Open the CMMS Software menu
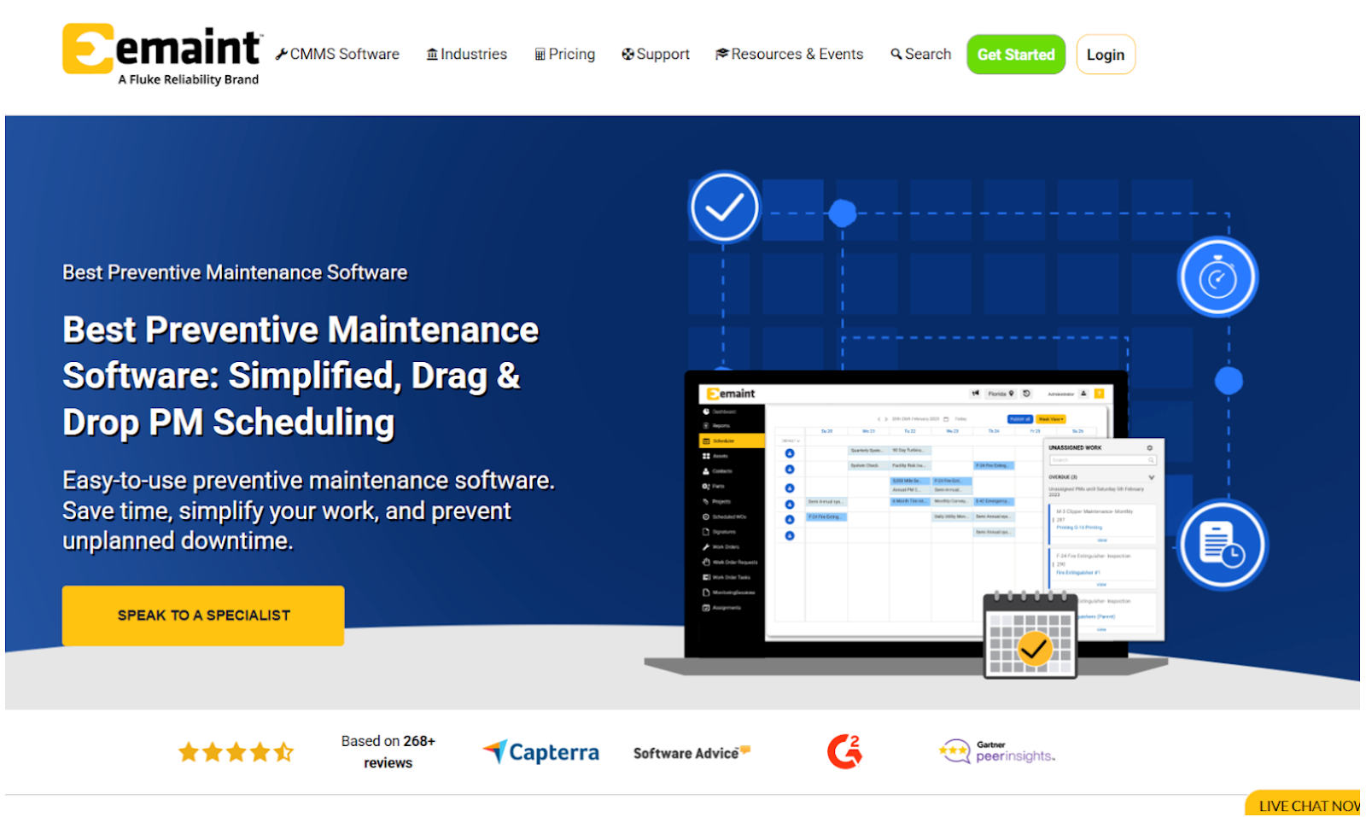The height and width of the screenshot is (817, 1366). [x=337, y=54]
